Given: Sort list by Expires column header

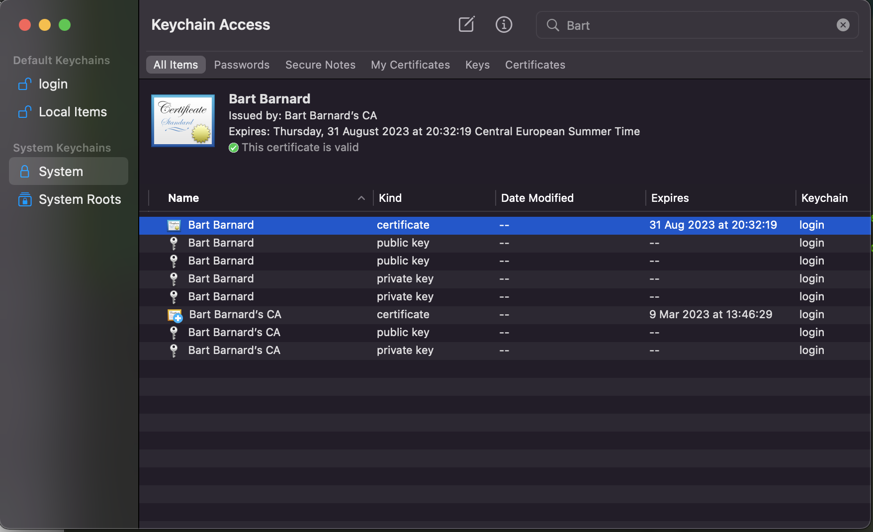Looking at the screenshot, I should (x=669, y=198).
